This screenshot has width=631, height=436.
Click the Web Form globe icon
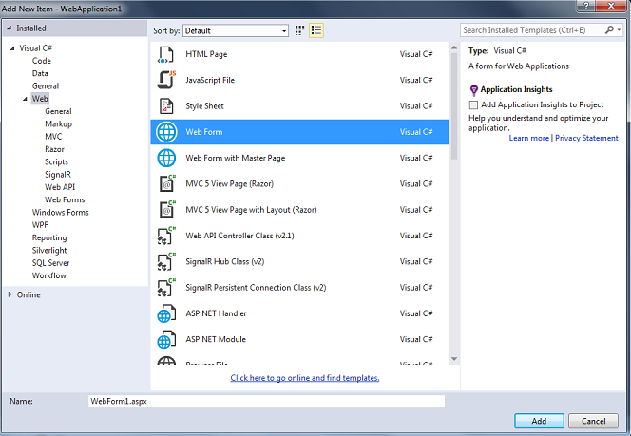[x=166, y=132]
